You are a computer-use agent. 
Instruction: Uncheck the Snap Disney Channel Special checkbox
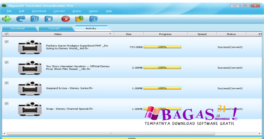click(x=6, y=103)
